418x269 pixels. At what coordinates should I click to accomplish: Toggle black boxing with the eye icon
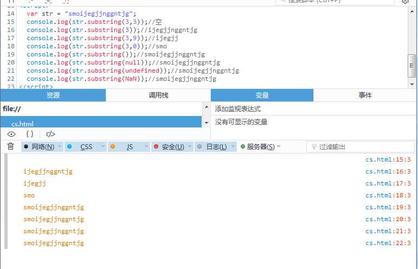(x=11, y=134)
